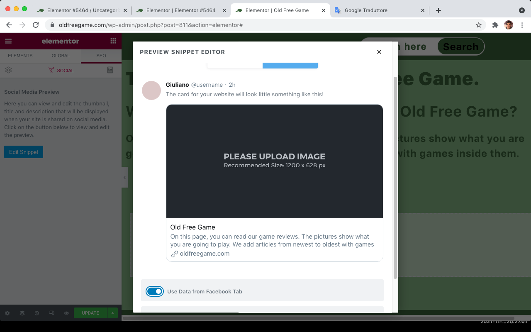Open the Chrome profile avatar
The height and width of the screenshot is (332, 531).
(x=509, y=25)
